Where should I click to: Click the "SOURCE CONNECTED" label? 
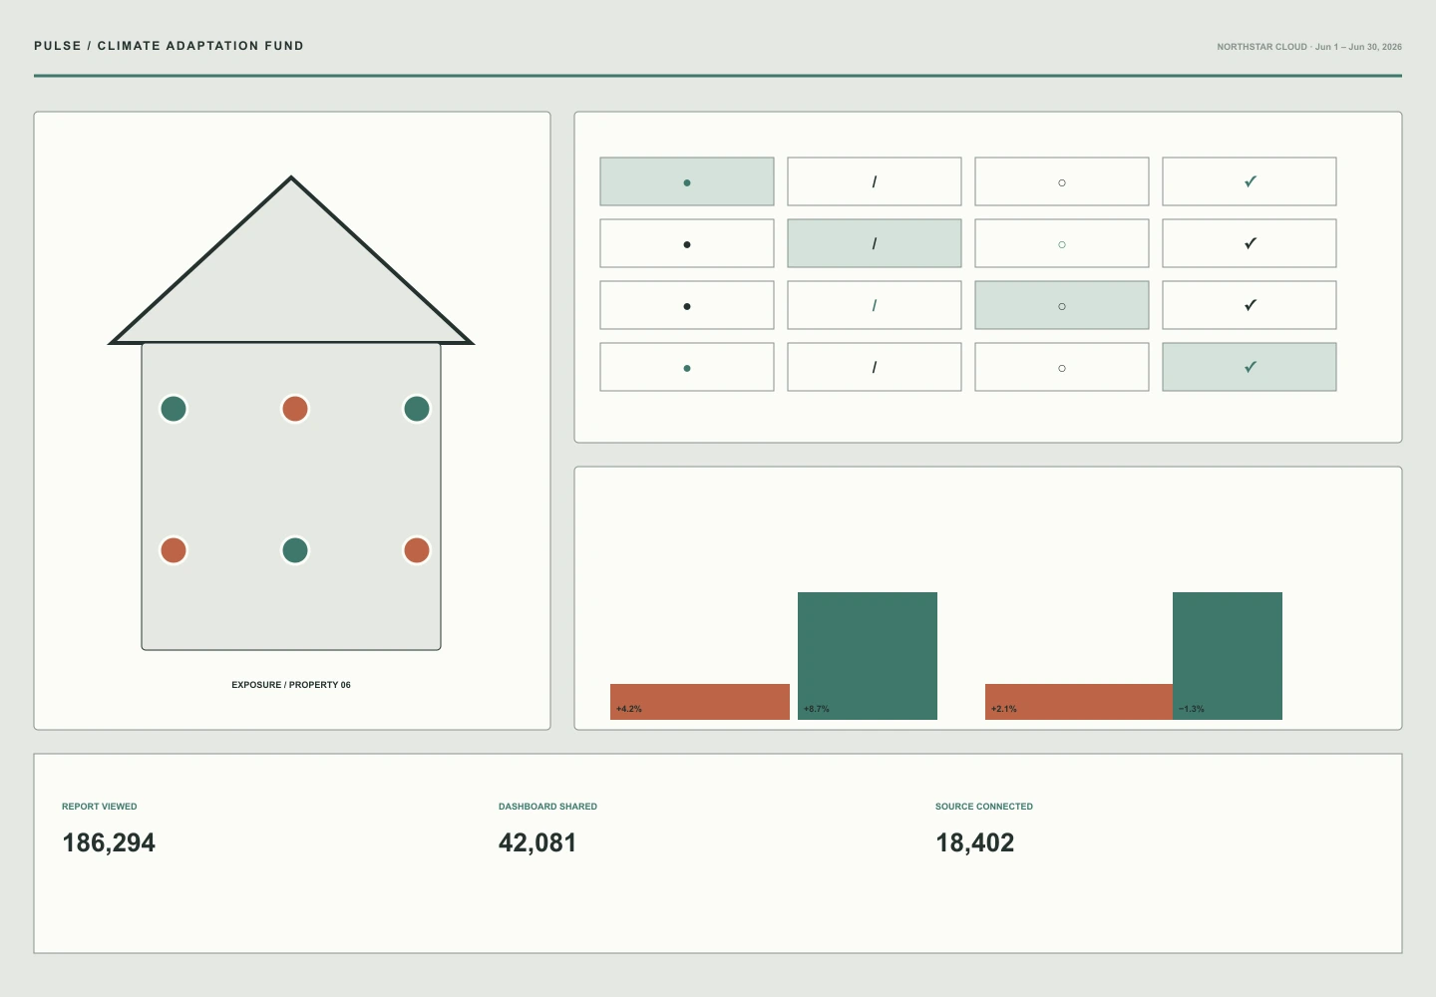click(984, 807)
